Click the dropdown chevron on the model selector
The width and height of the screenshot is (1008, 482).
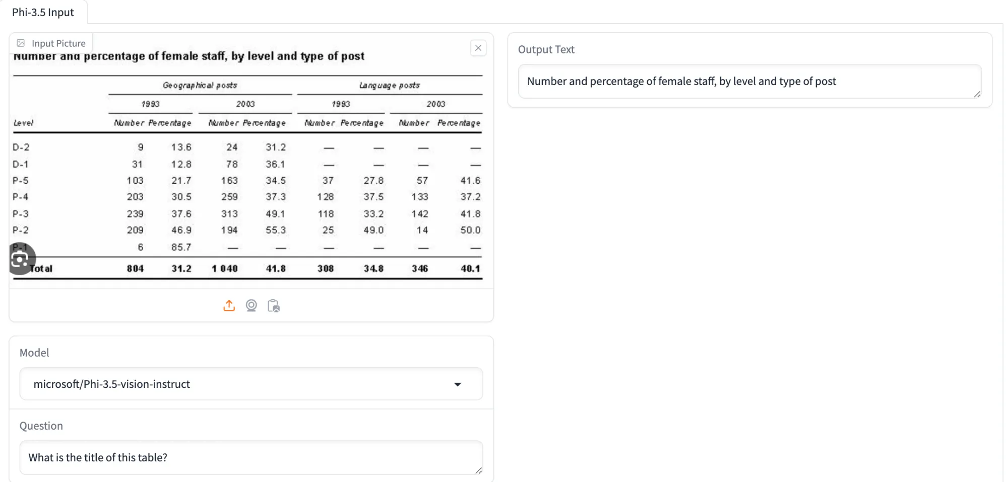pyautogui.click(x=458, y=384)
